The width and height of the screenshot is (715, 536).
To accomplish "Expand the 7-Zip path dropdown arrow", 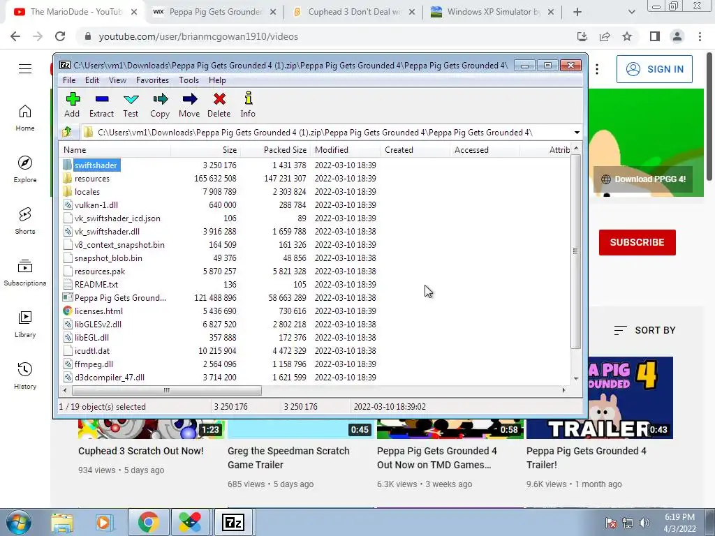I will pyautogui.click(x=577, y=133).
